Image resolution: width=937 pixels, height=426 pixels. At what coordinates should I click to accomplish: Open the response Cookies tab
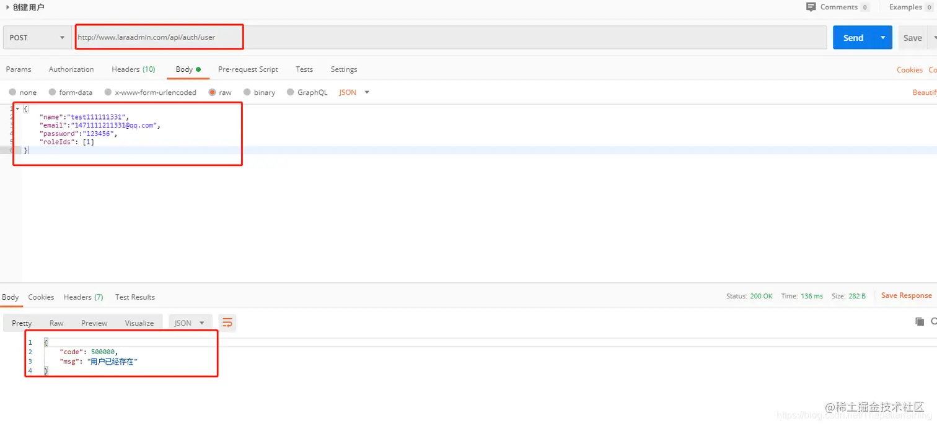point(41,297)
